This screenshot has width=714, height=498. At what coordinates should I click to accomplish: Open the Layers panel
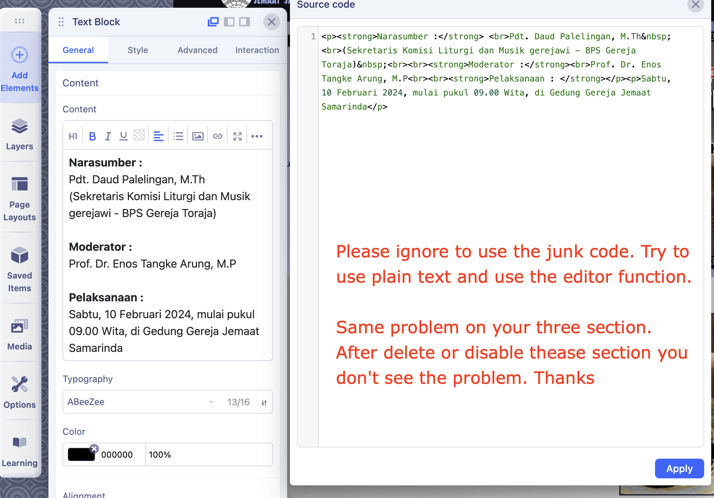pyautogui.click(x=19, y=134)
